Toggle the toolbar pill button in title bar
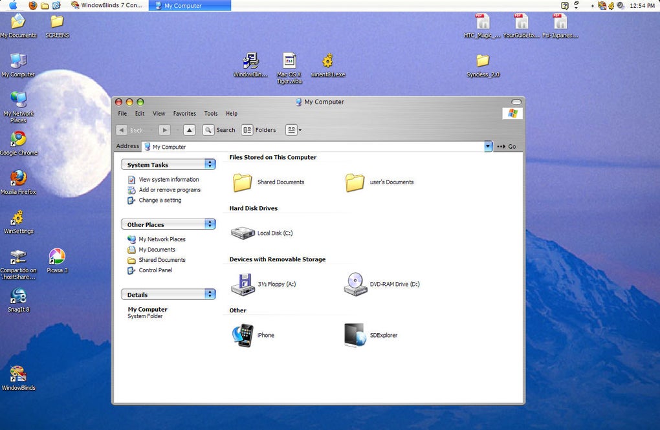The image size is (660, 430). (516, 102)
